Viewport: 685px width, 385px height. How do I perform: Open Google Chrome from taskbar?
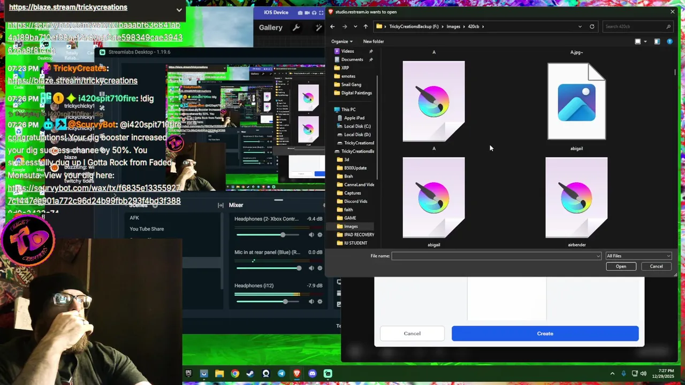[235, 374]
